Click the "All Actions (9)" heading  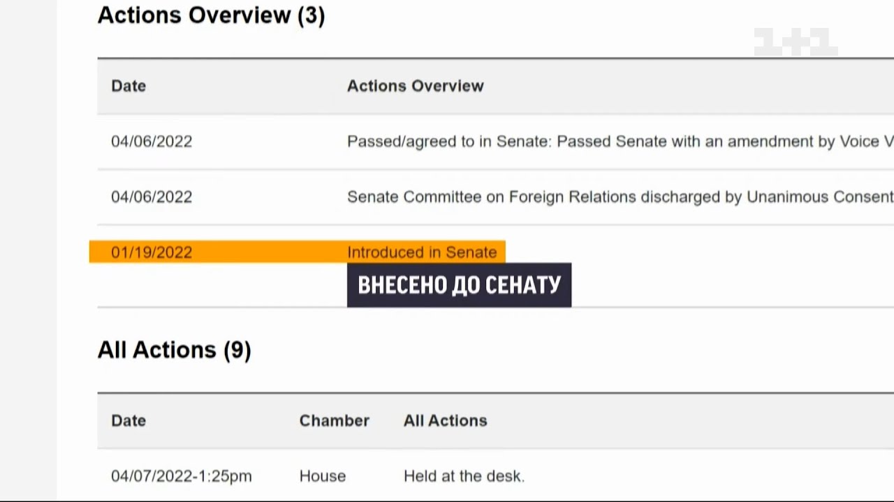click(x=174, y=350)
